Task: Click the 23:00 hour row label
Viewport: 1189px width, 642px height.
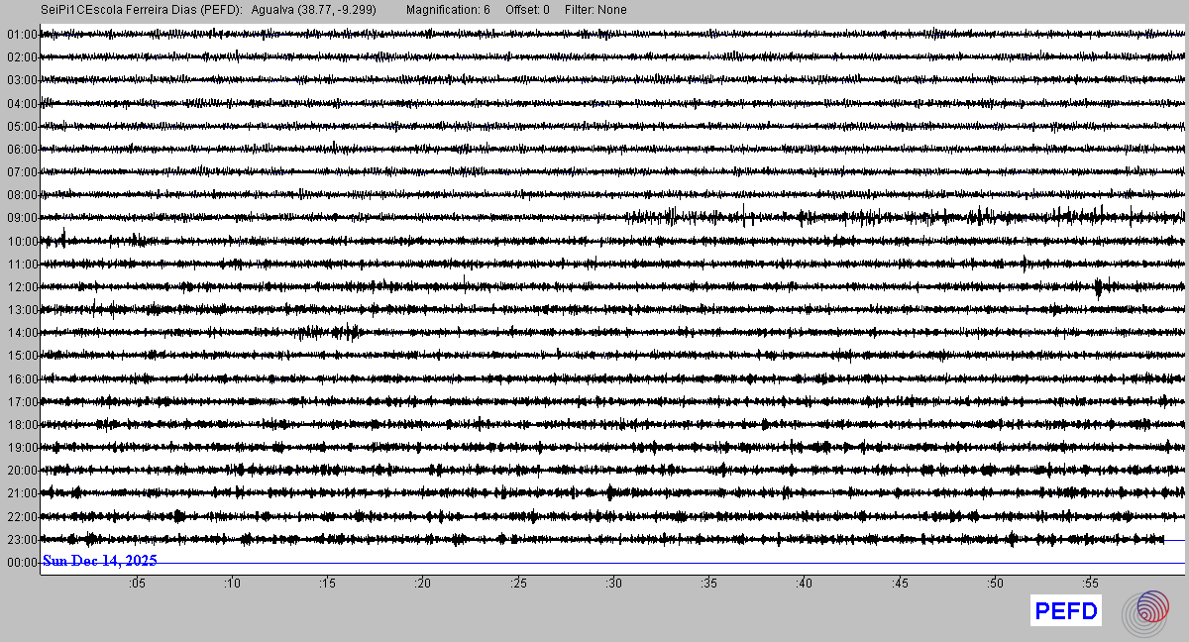Action: click(x=22, y=540)
